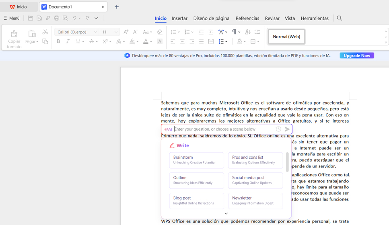Align text left
Viewport: 389px width, 225px height.
(x=173, y=41)
